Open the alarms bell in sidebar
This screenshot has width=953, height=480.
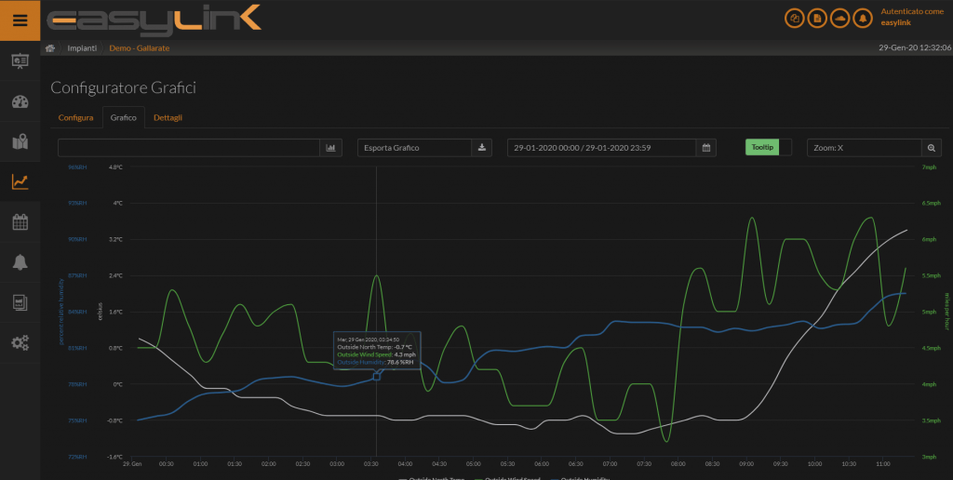[x=20, y=262]
